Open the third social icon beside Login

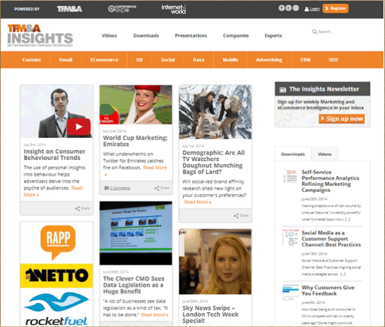coord(296,8)
